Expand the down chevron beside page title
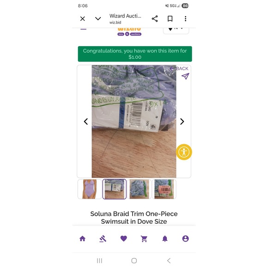Image resolution: width=268 pixels, height=268 pixels. 98,18
